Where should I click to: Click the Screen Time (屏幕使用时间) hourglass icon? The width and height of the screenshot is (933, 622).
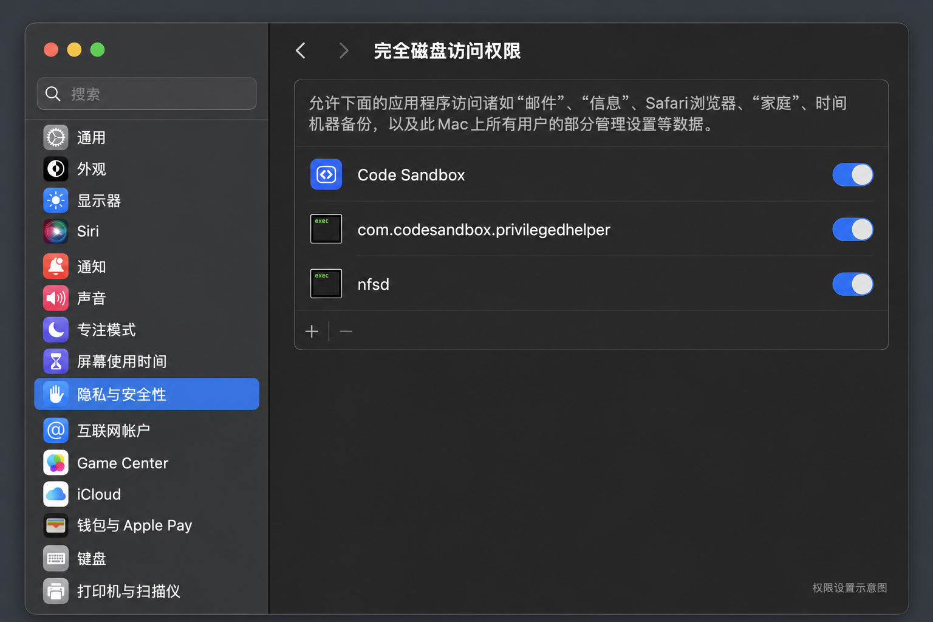tap(56, 361)
